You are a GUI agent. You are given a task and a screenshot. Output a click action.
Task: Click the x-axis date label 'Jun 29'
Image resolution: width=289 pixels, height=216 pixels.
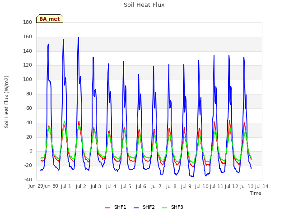point(36,186)
